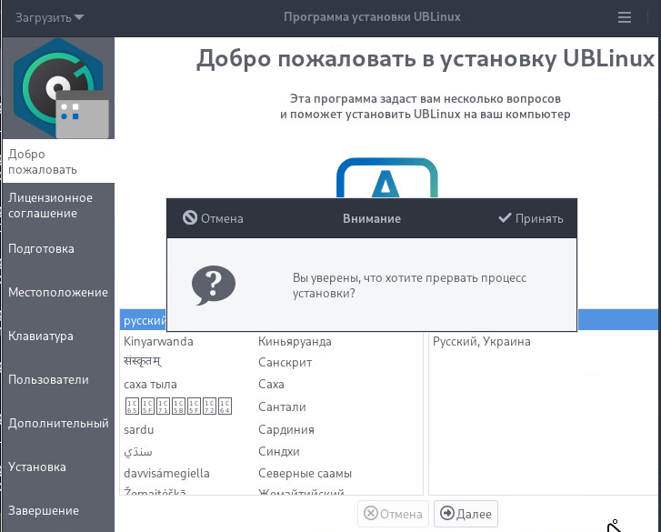
Task: Choose sardu language row
Action: point(271,429)
